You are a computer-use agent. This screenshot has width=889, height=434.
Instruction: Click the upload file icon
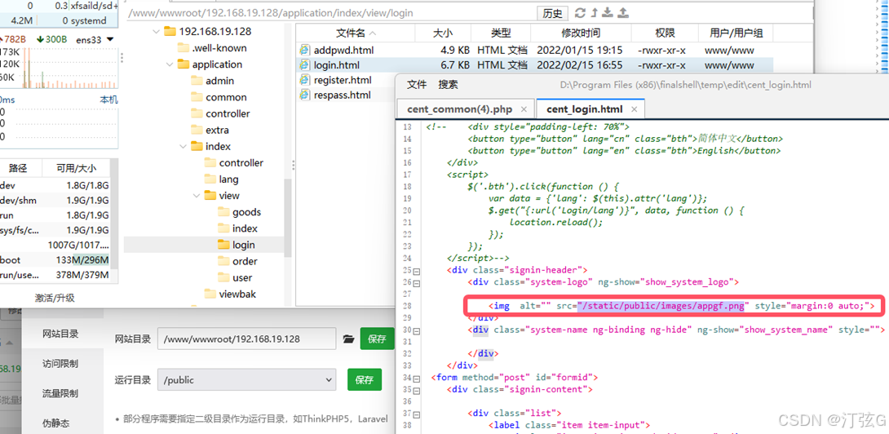[x=622, y=13]
